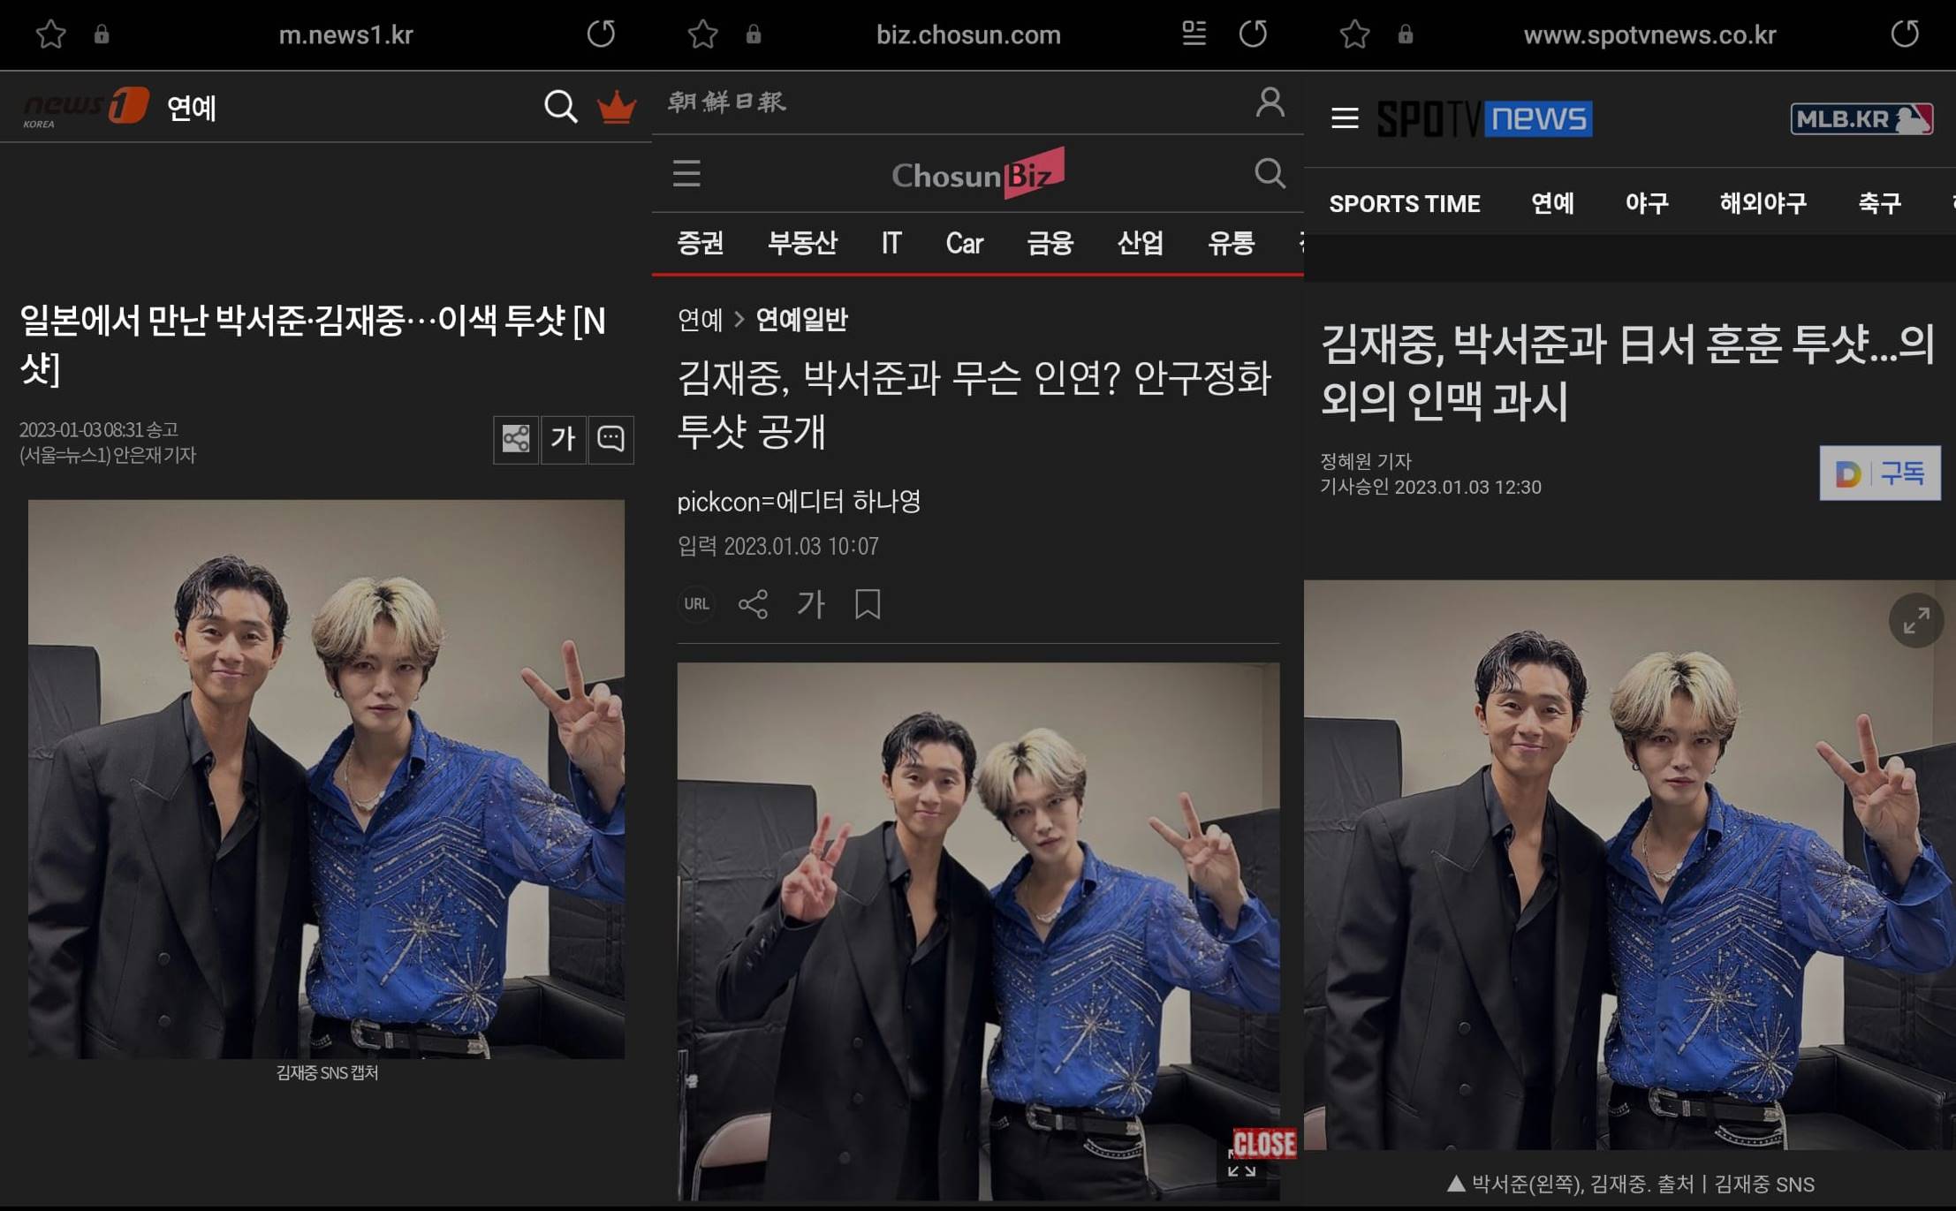Copy the article URL on ChosunBiz
1956x1211 pixels.
click(696, 604)
